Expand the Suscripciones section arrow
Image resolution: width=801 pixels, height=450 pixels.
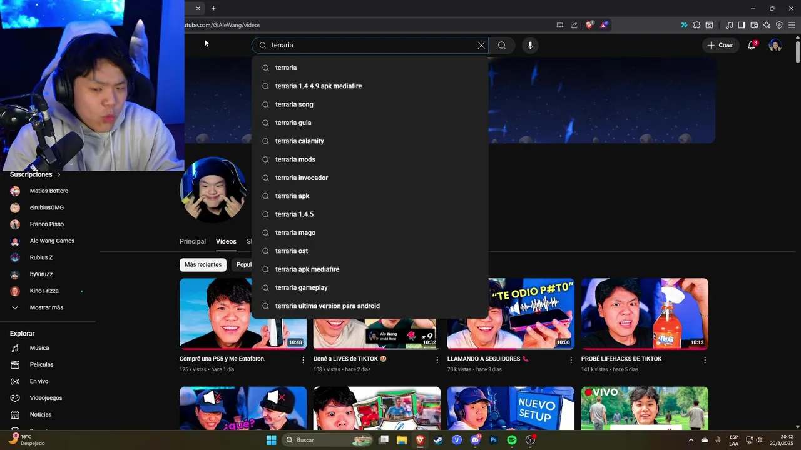pyautogui.click(x=59, y=174)
